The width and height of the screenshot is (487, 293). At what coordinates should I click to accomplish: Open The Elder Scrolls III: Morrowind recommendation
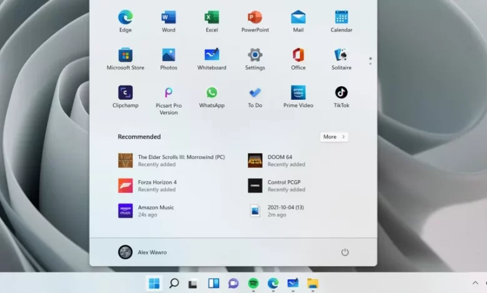coord(172,161)
